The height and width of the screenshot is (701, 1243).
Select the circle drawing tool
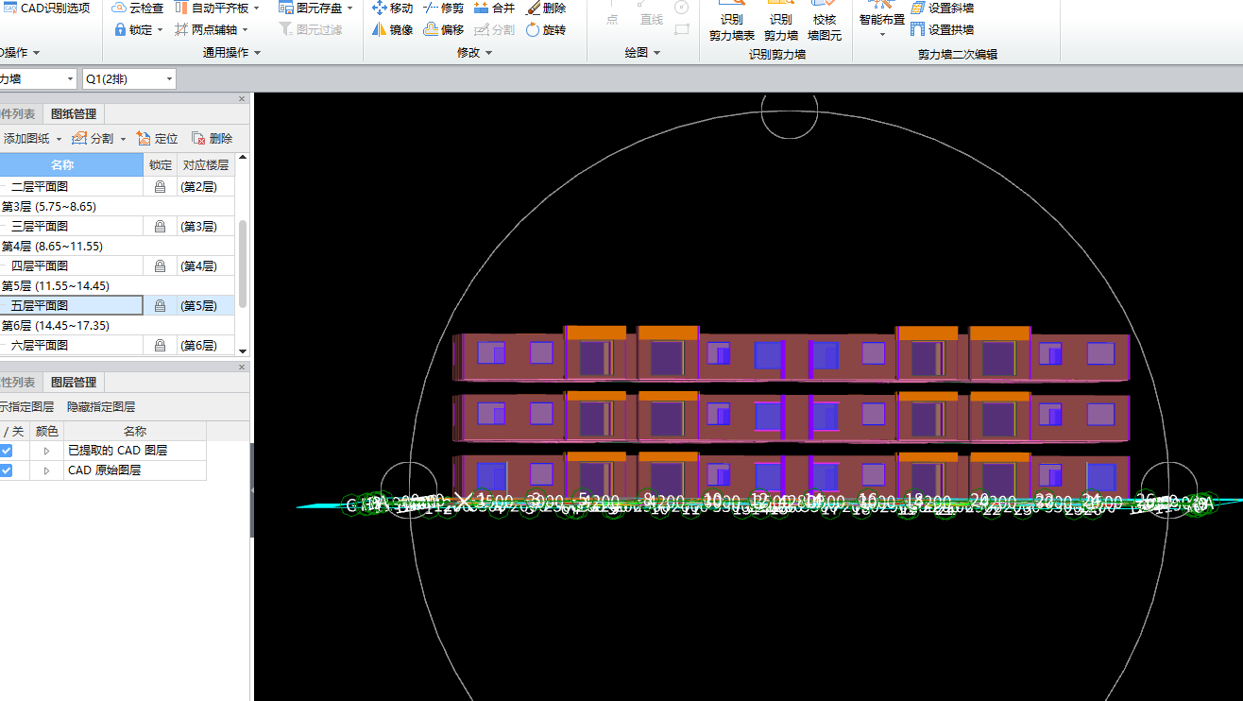tap(682, 8)
